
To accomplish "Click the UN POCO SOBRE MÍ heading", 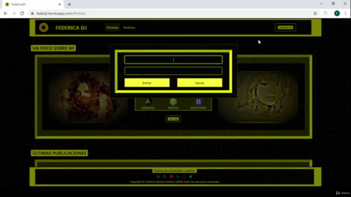I will click(x=53, y=48).
